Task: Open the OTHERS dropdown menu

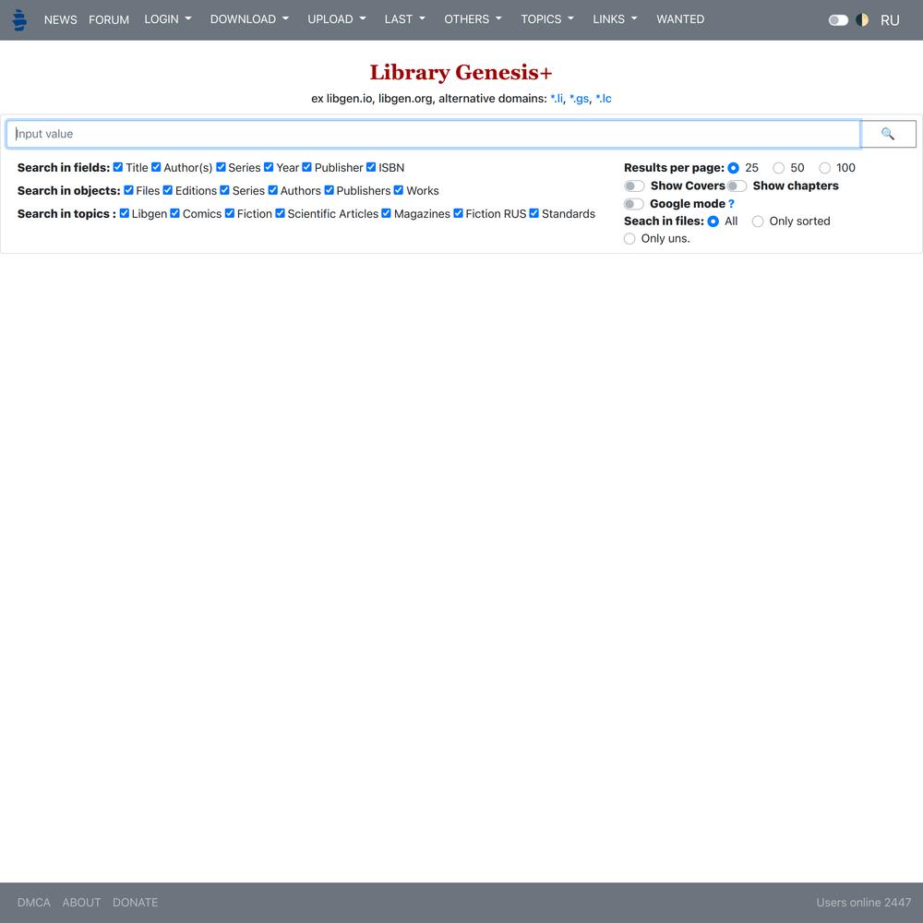Action: pyautogui.click(x=473, y=19)
